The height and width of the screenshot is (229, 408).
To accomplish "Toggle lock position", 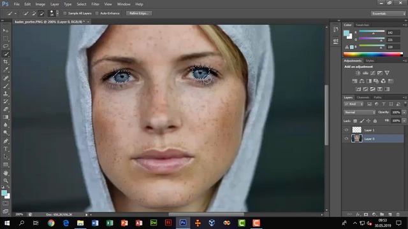I will 368,121.
